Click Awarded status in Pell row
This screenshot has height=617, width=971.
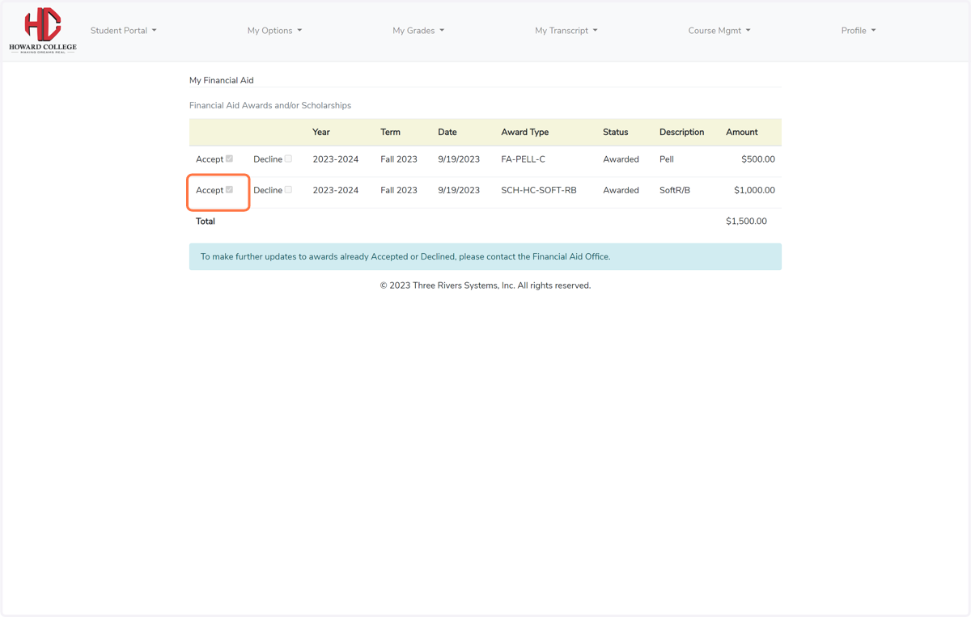(621, 159)
